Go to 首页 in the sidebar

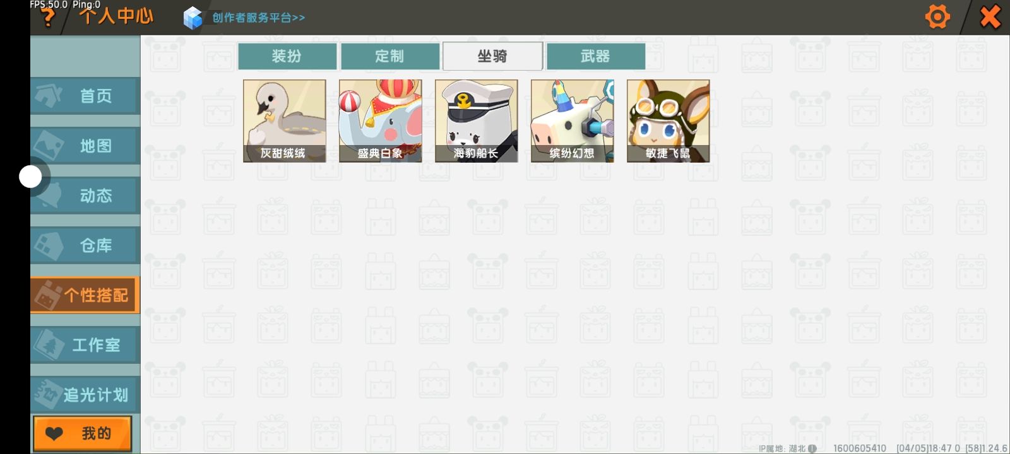85,96
